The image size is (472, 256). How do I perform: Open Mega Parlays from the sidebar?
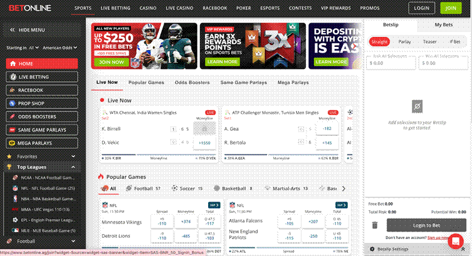tap(41, 143)
